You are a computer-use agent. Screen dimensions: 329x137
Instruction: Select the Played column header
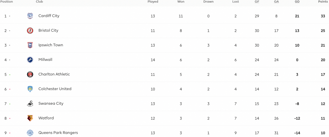click(153, 2)
